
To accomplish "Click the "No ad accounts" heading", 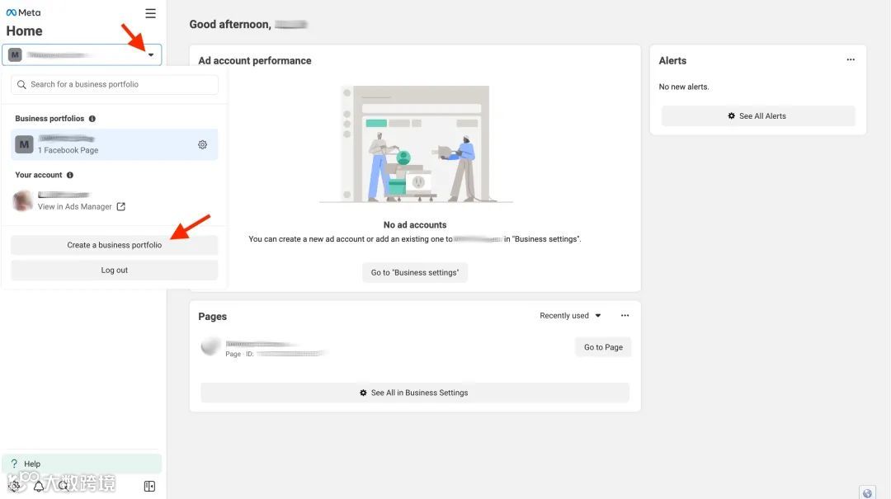I will point(415,225).
